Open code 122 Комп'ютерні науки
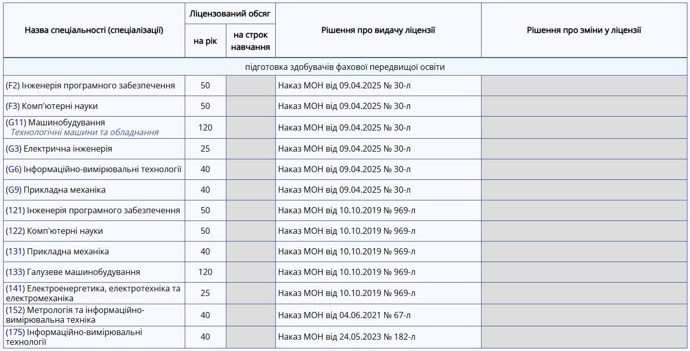The width and height of the screenshot is (690, 351). 15,231
